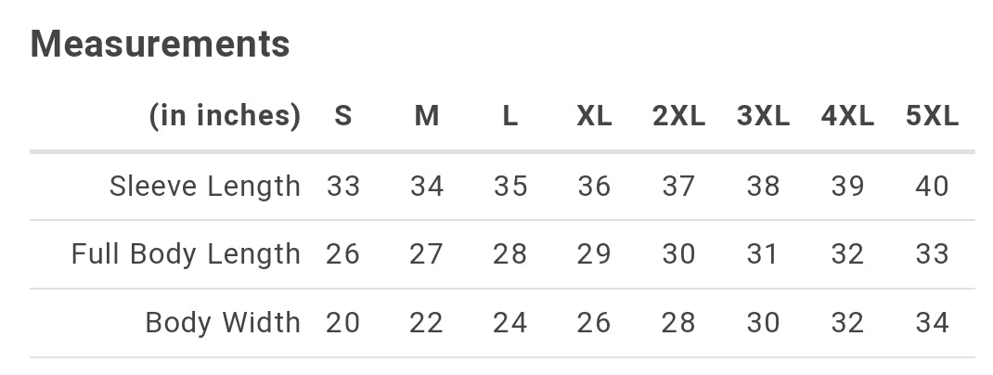The height and width of the screenshot is (375, 993).
Task: Click the Sleeve Length row label
Action: coord(205,187)
